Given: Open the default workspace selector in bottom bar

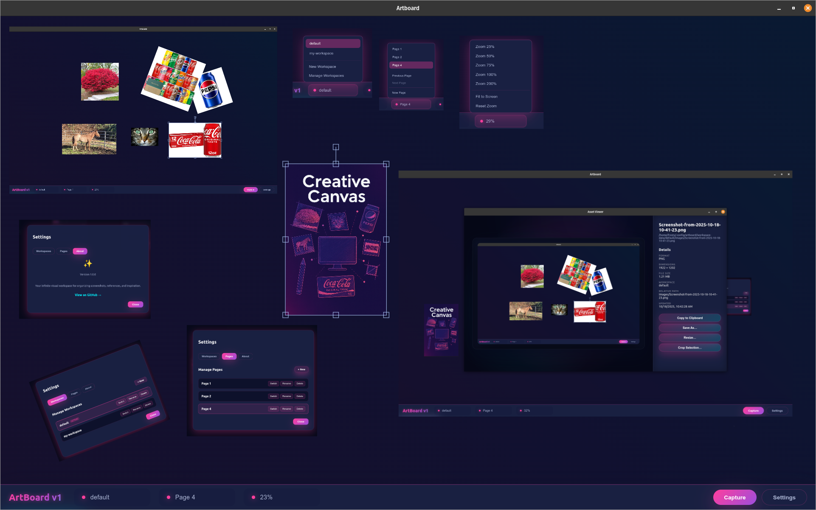Looking at the screenshot, I should pos(112,497).
